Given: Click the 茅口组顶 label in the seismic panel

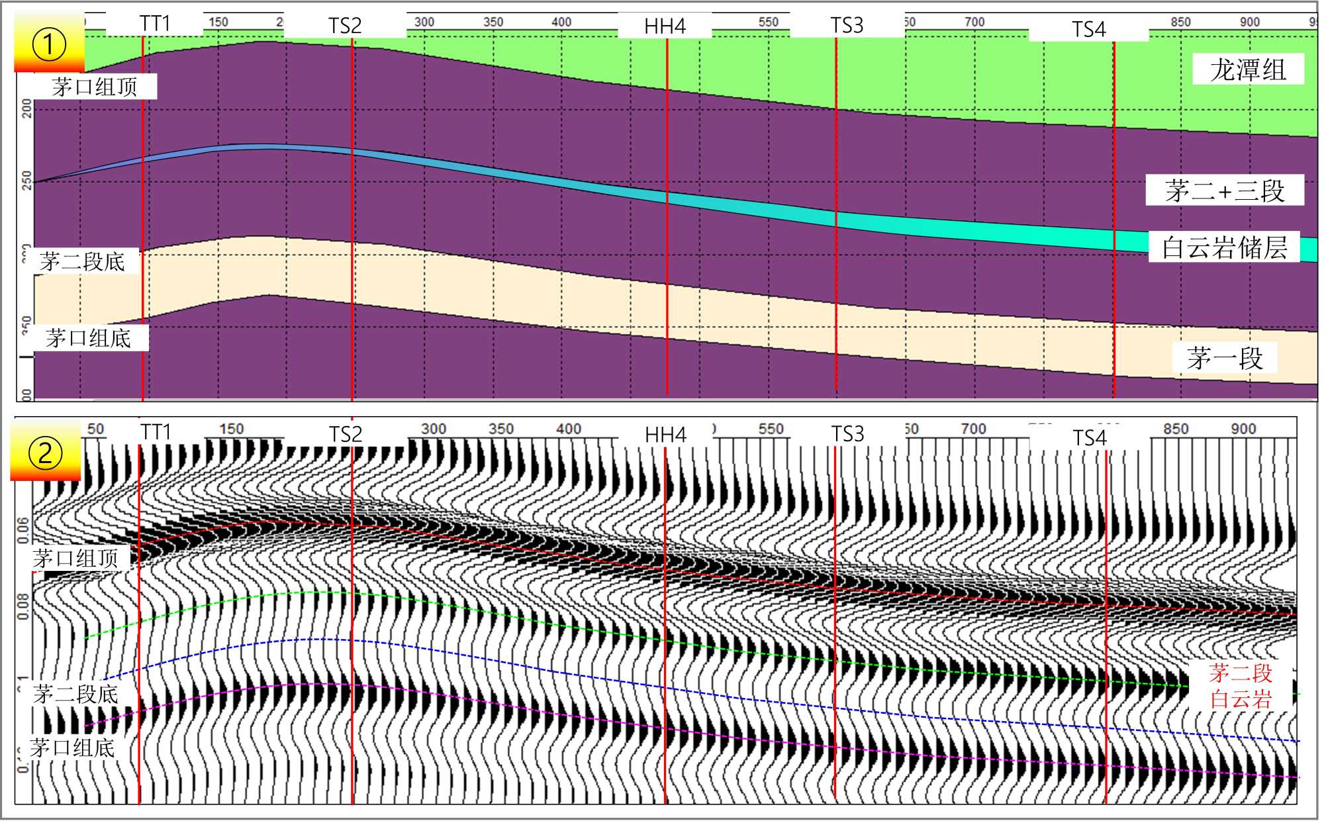Looking at the screenshot, I should click(75, 558).
